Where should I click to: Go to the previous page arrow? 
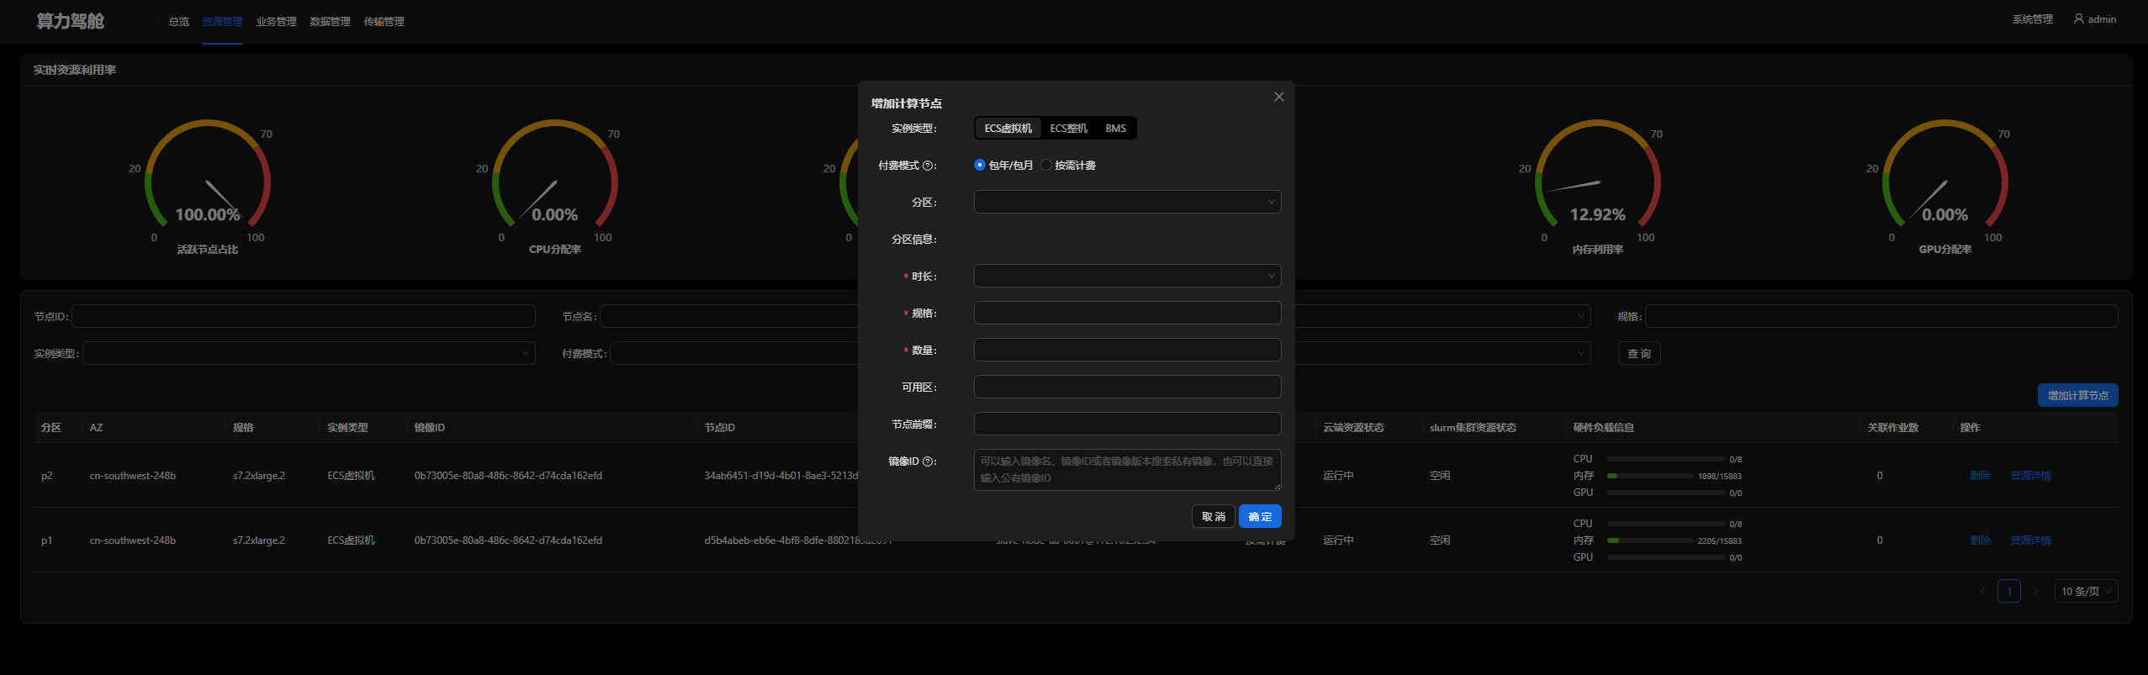tap(1981, 591)
